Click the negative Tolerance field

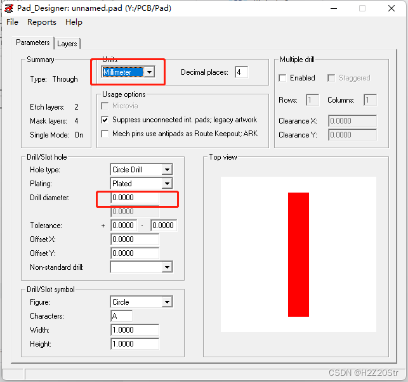coord(164,226)
